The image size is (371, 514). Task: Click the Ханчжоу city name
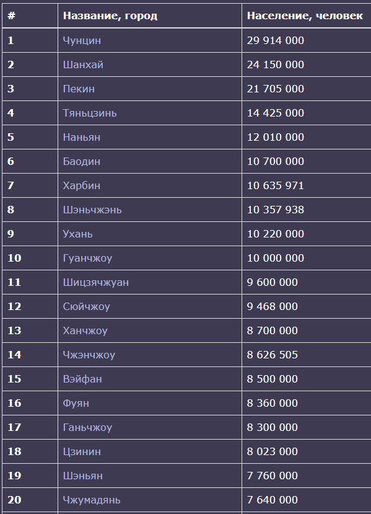85,330
